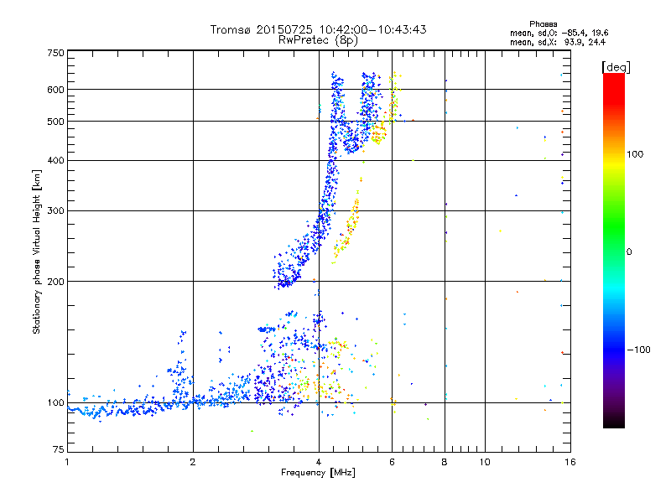Click the x-axis label '2'
The image size is (671, 503).
coord(193,462)
